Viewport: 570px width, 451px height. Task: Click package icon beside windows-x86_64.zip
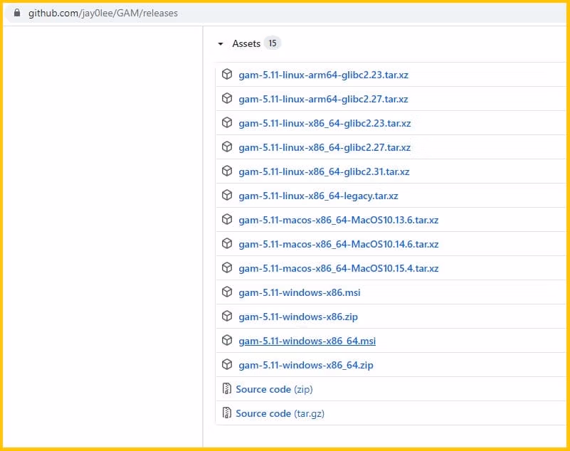pyautogui.click(x=227, y=365)
